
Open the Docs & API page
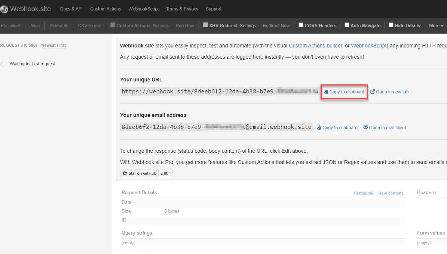pyautogui.click(x=71, y=9)
